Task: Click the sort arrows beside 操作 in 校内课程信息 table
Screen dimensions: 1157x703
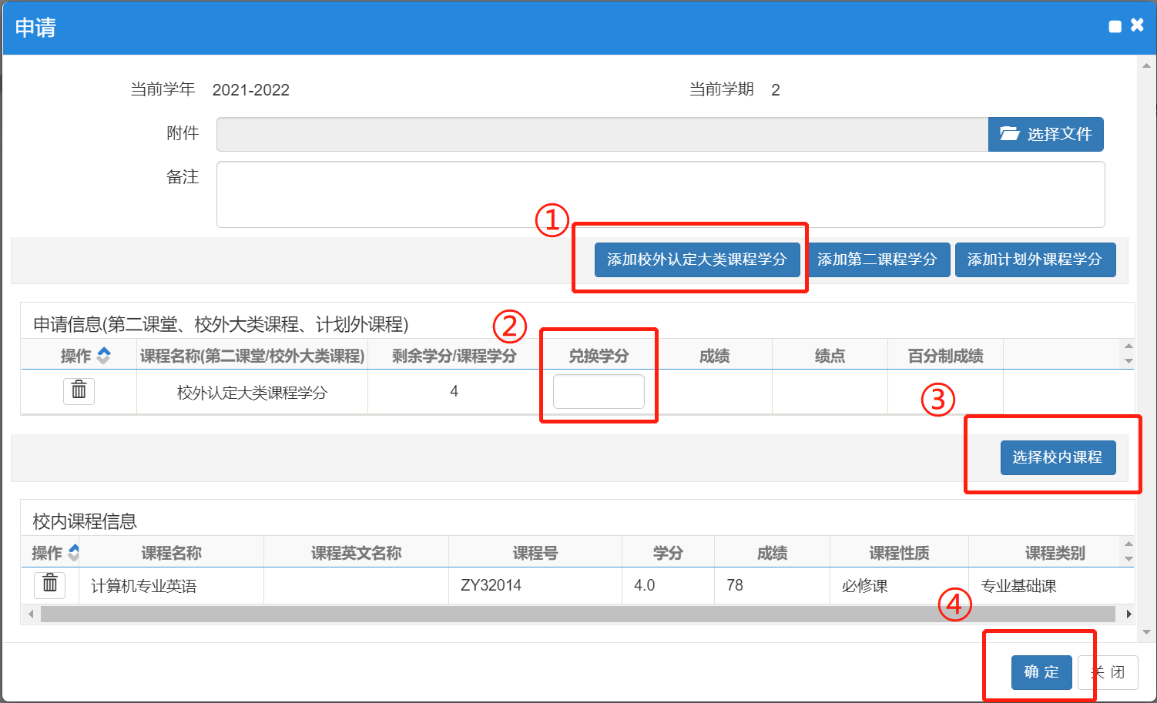Action: 74,552
